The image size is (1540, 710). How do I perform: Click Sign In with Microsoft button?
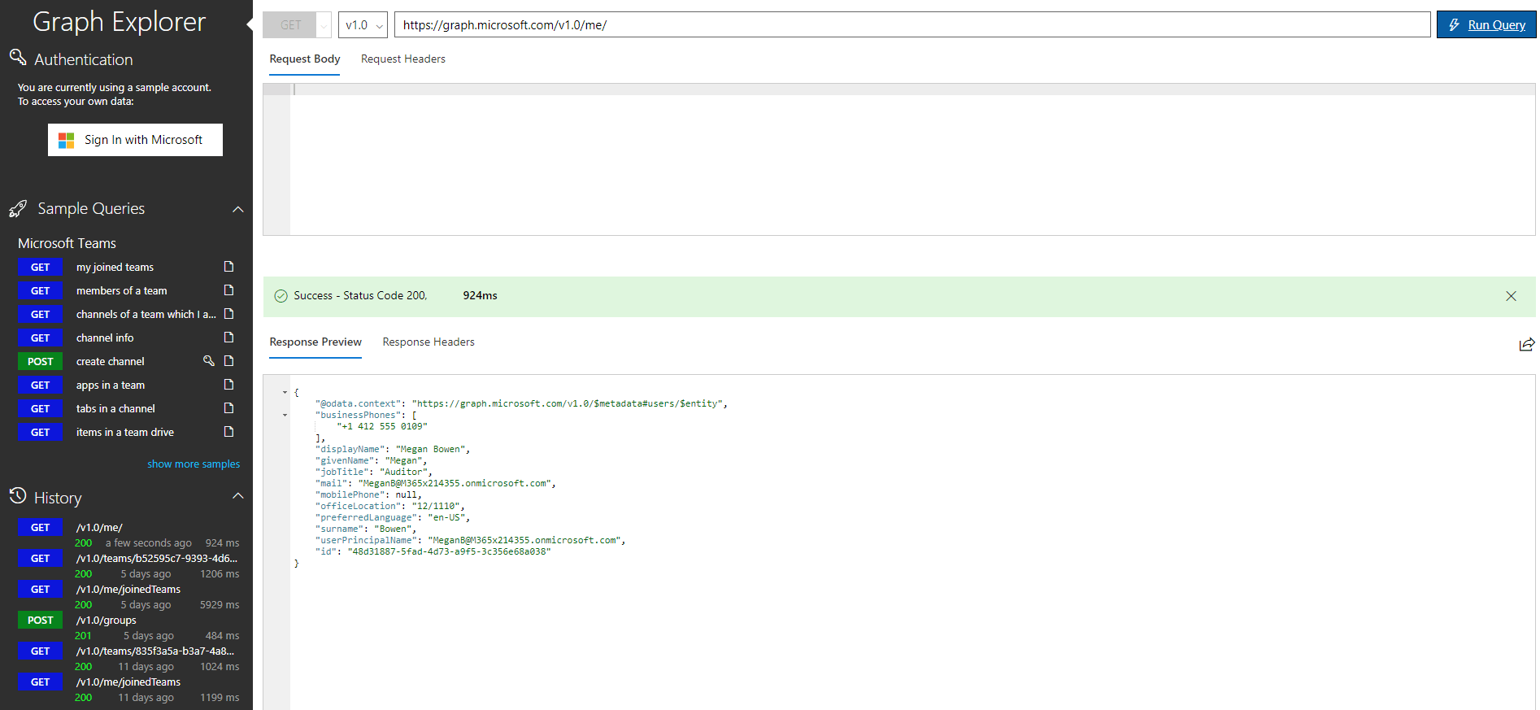(x=135, y=140)
